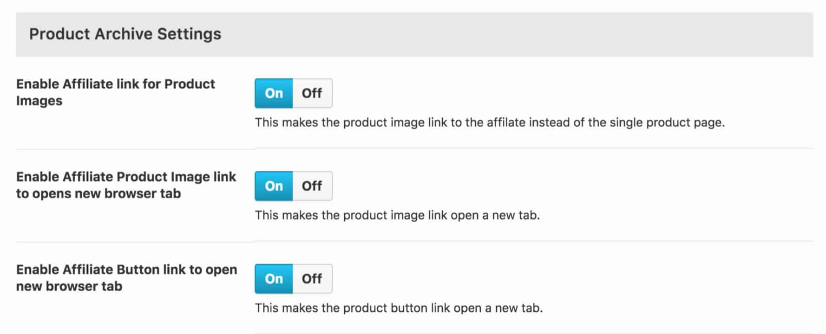Screen dimensions: 826x334
Task: Switch Off affiliate link for Product Images
Action: point(313,93)
